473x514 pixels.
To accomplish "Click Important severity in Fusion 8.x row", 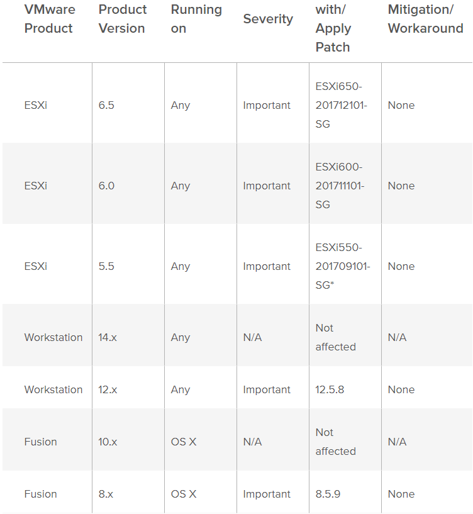I will point(267,494).
